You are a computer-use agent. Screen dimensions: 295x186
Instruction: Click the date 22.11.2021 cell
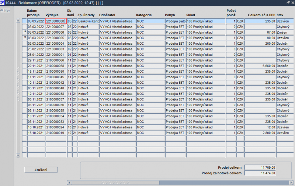36,66
